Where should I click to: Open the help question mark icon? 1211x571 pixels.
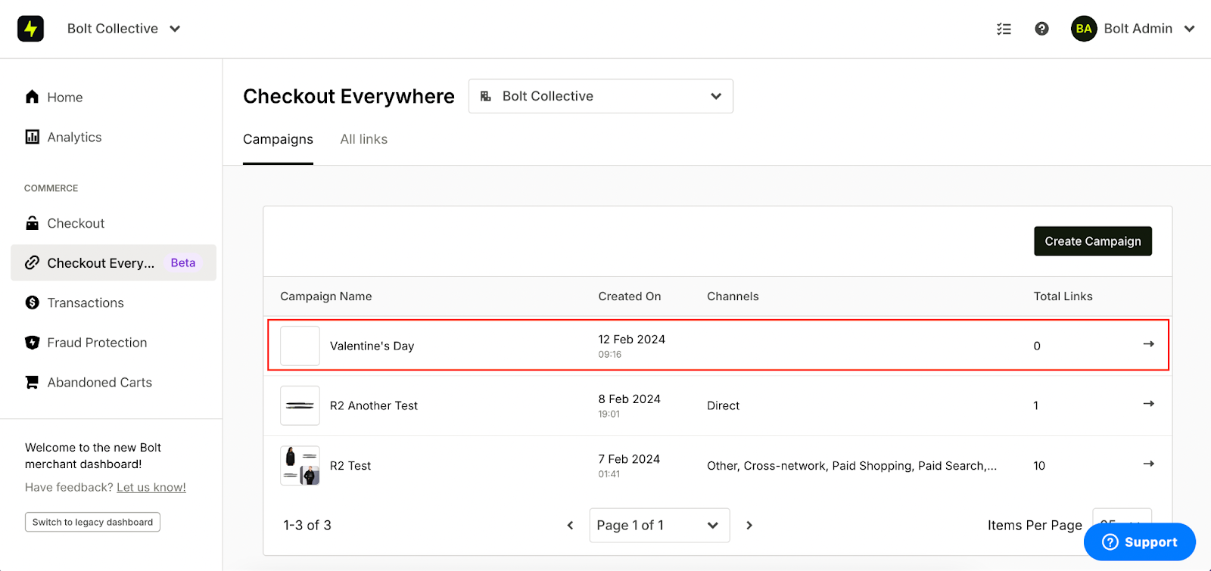point(1041,29)
